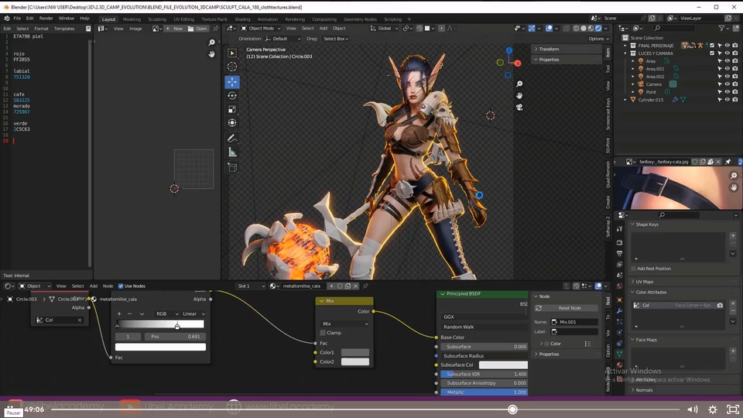The width and height of the screenshot is (743, 418).
Task: Check the Add Rest Position option
Action: coord(633,269)
